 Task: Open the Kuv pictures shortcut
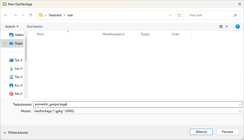14,85
